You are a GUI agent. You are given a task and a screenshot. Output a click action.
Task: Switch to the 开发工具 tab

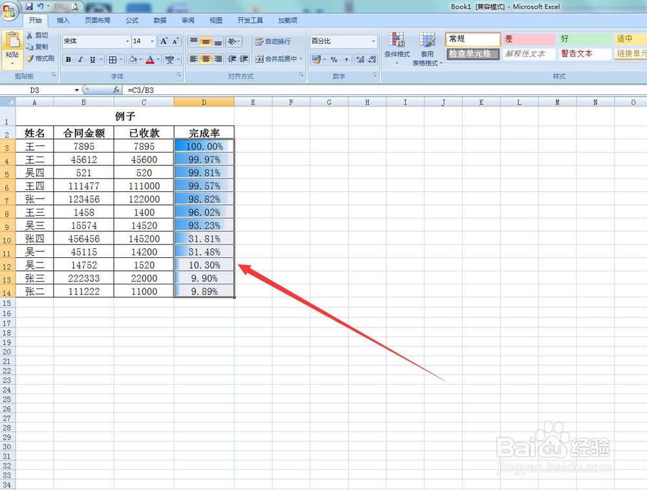click(250, 20)
